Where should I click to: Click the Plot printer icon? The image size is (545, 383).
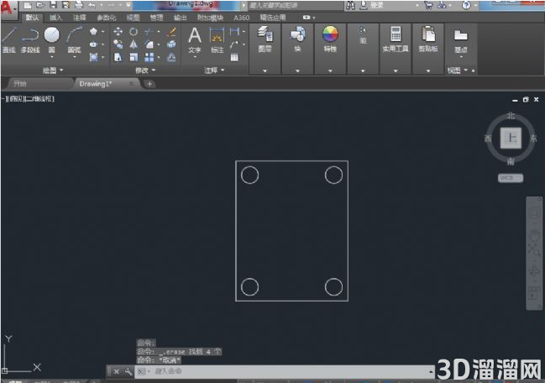79,5
